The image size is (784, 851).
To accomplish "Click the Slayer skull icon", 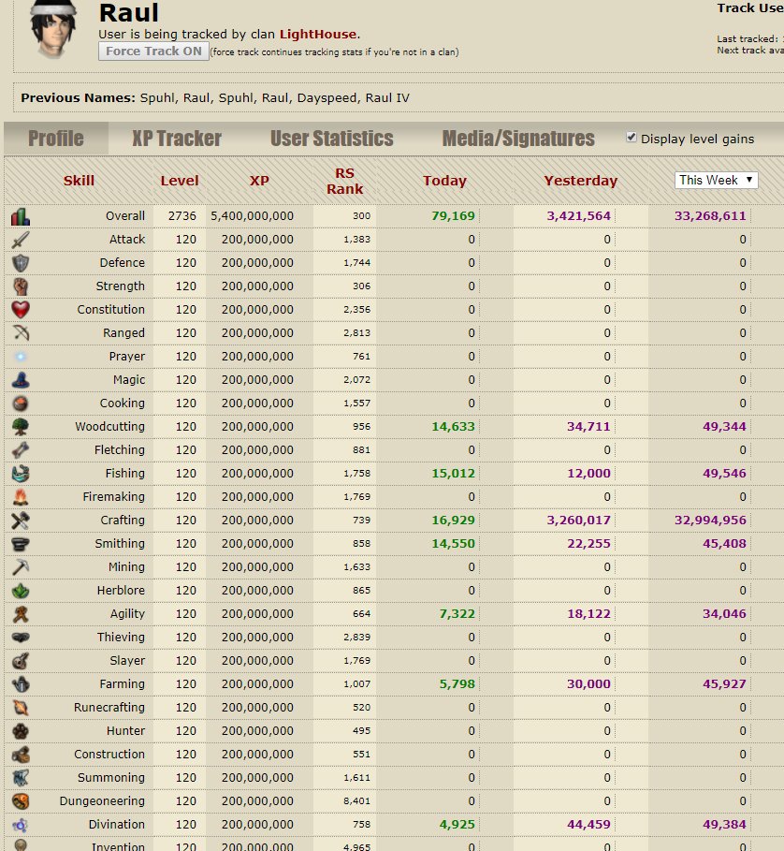I will coord(21,661).
